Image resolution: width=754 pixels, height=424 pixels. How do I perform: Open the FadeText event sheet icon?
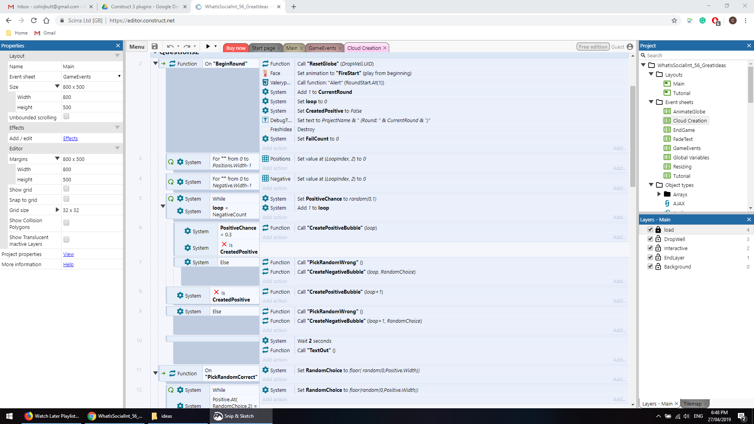[667, 139]
